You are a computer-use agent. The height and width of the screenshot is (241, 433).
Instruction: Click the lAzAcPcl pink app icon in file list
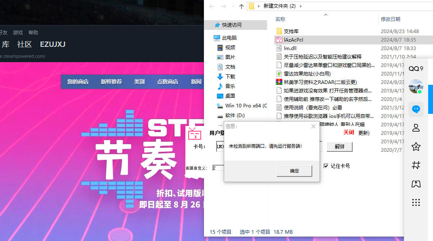[x=279, y=40]
